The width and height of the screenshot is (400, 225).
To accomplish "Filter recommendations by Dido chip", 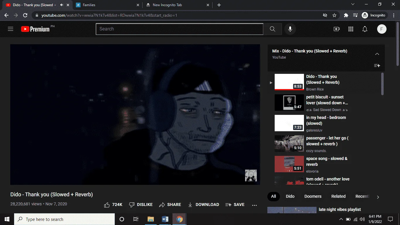I will (290, 196).
